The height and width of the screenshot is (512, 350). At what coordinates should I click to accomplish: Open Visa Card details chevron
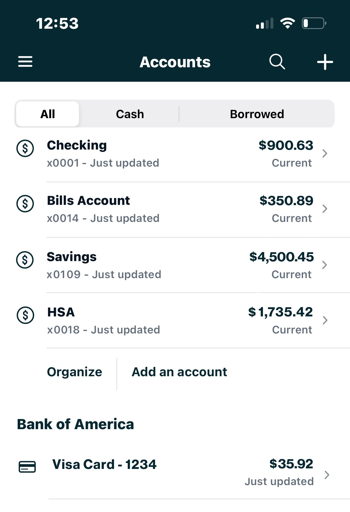coord(327,475)
